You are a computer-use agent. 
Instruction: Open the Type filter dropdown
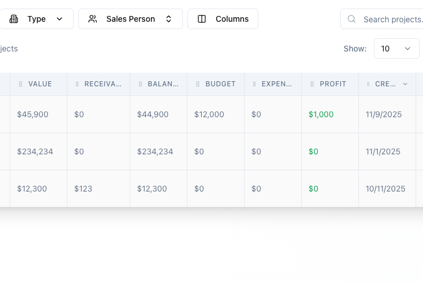pyautogui.click(x=36, y=19)
